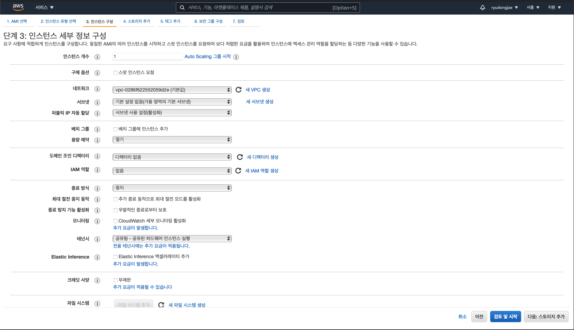Go to step 4. 스토리지 추가
The height and width of the screenshot is (330, 574).
[137, 21]
